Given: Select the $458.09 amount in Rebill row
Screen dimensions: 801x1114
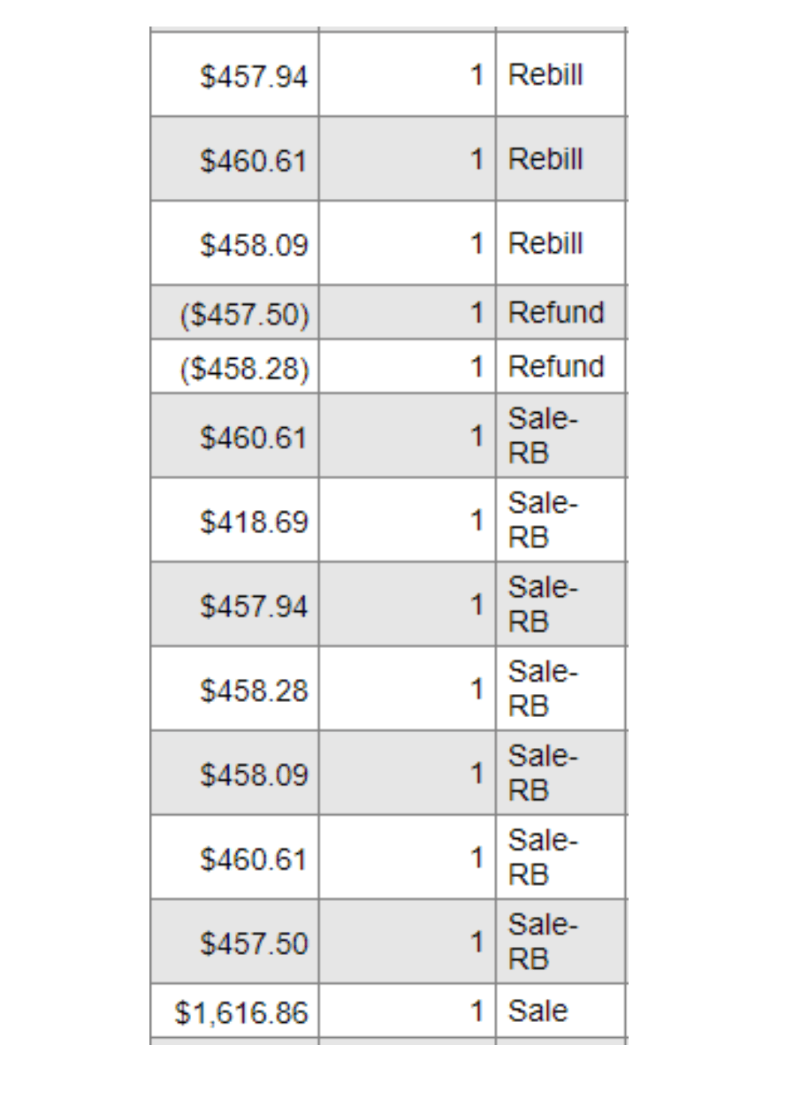Looking at the screenshot, I should [x=254, y=245].
